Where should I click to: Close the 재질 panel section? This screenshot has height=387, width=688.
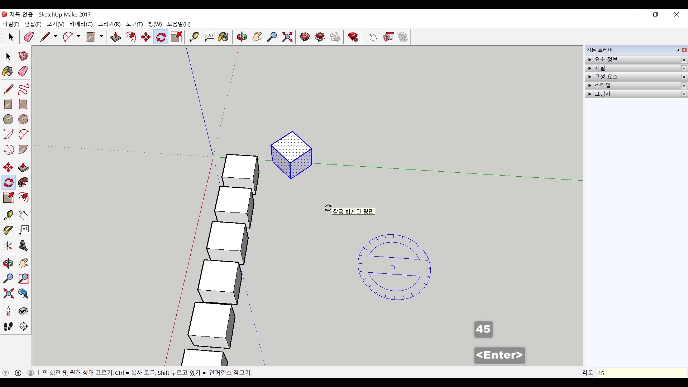(684, 68)
